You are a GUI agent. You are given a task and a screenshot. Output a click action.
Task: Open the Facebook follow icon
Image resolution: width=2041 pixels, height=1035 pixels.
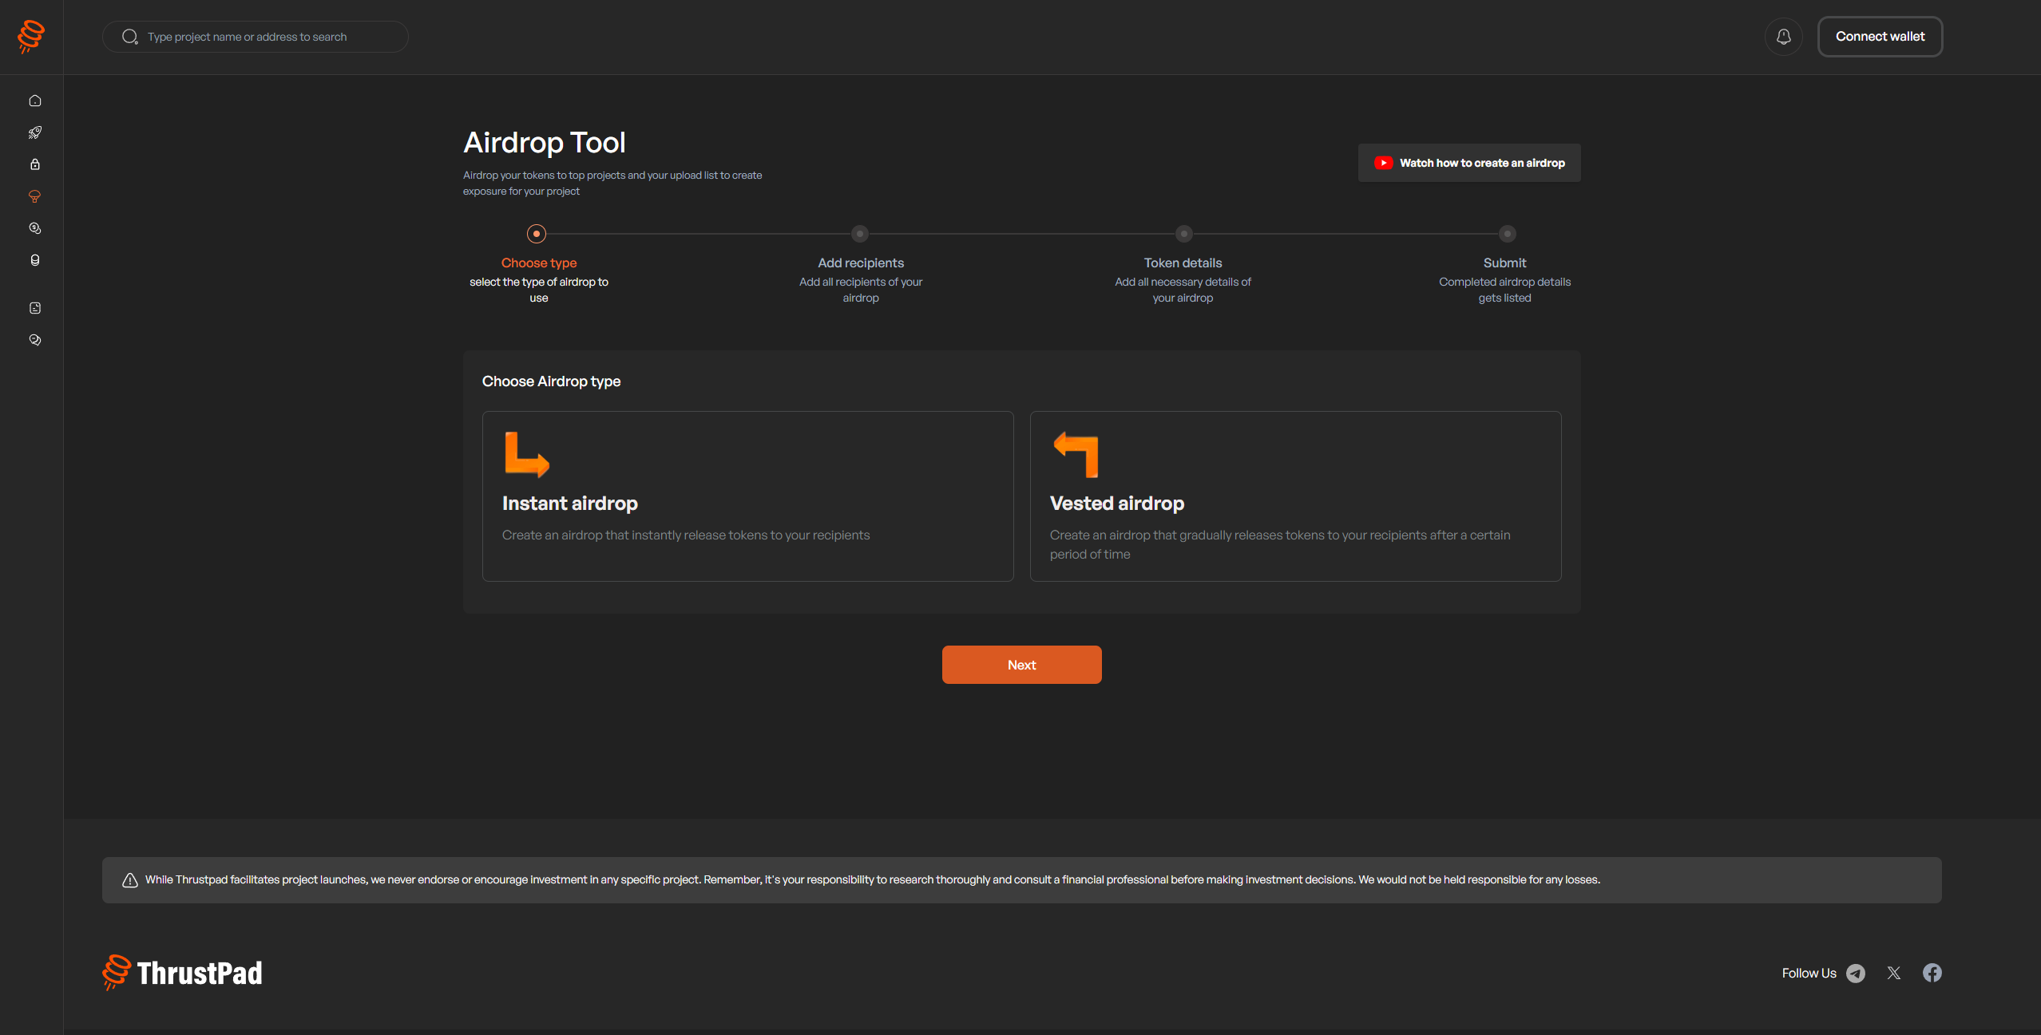coord(1932,973)
